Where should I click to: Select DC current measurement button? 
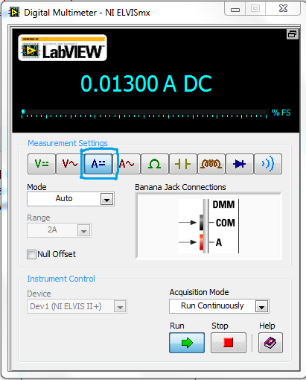click(x=98, y=164)
